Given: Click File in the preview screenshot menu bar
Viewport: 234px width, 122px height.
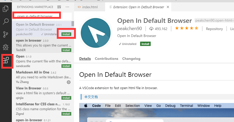Looking at the screenshot, I should click(x=108, y=106).
